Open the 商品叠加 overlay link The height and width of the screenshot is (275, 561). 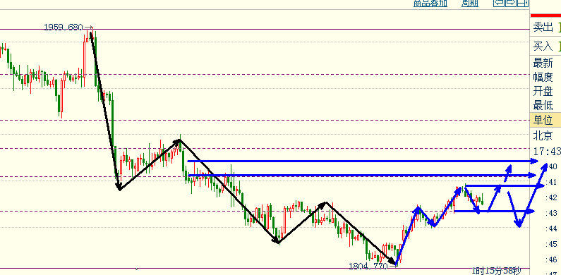pos(430,4)
